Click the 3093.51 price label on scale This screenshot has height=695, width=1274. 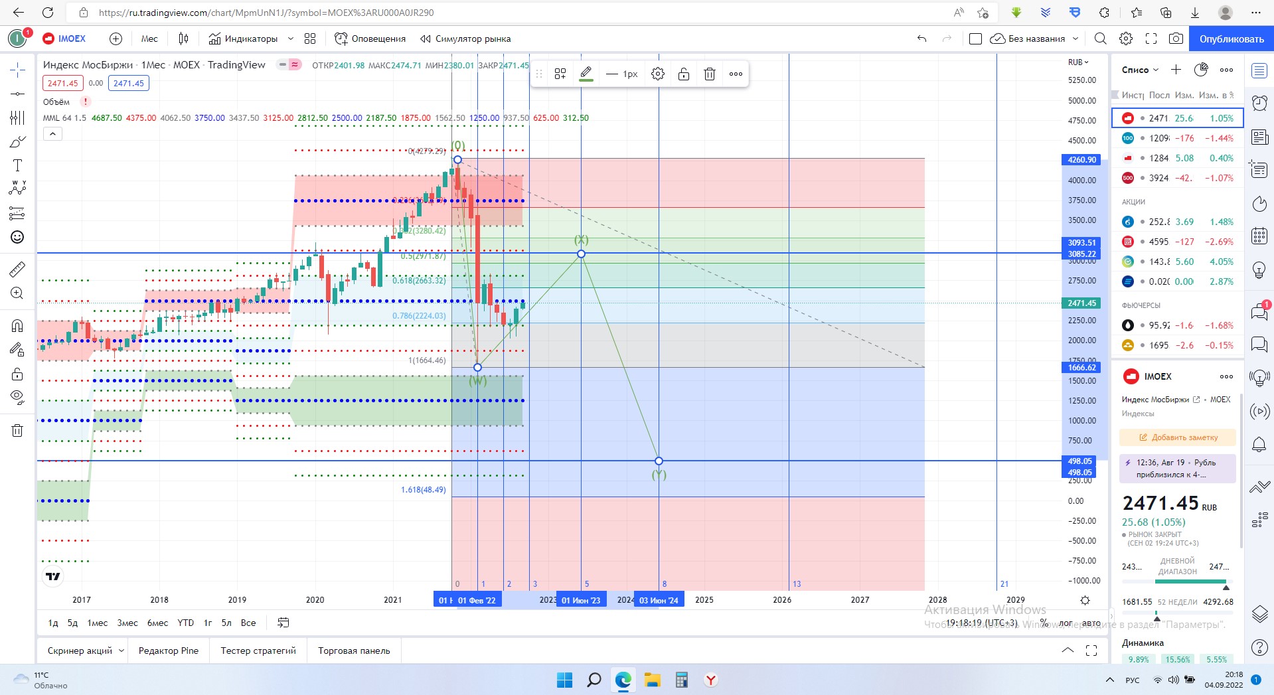pos(1081,242)
